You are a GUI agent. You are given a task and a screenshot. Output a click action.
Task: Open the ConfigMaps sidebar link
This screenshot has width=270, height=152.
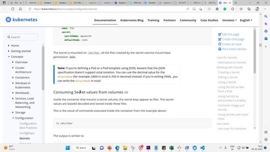tap(27, 133)
